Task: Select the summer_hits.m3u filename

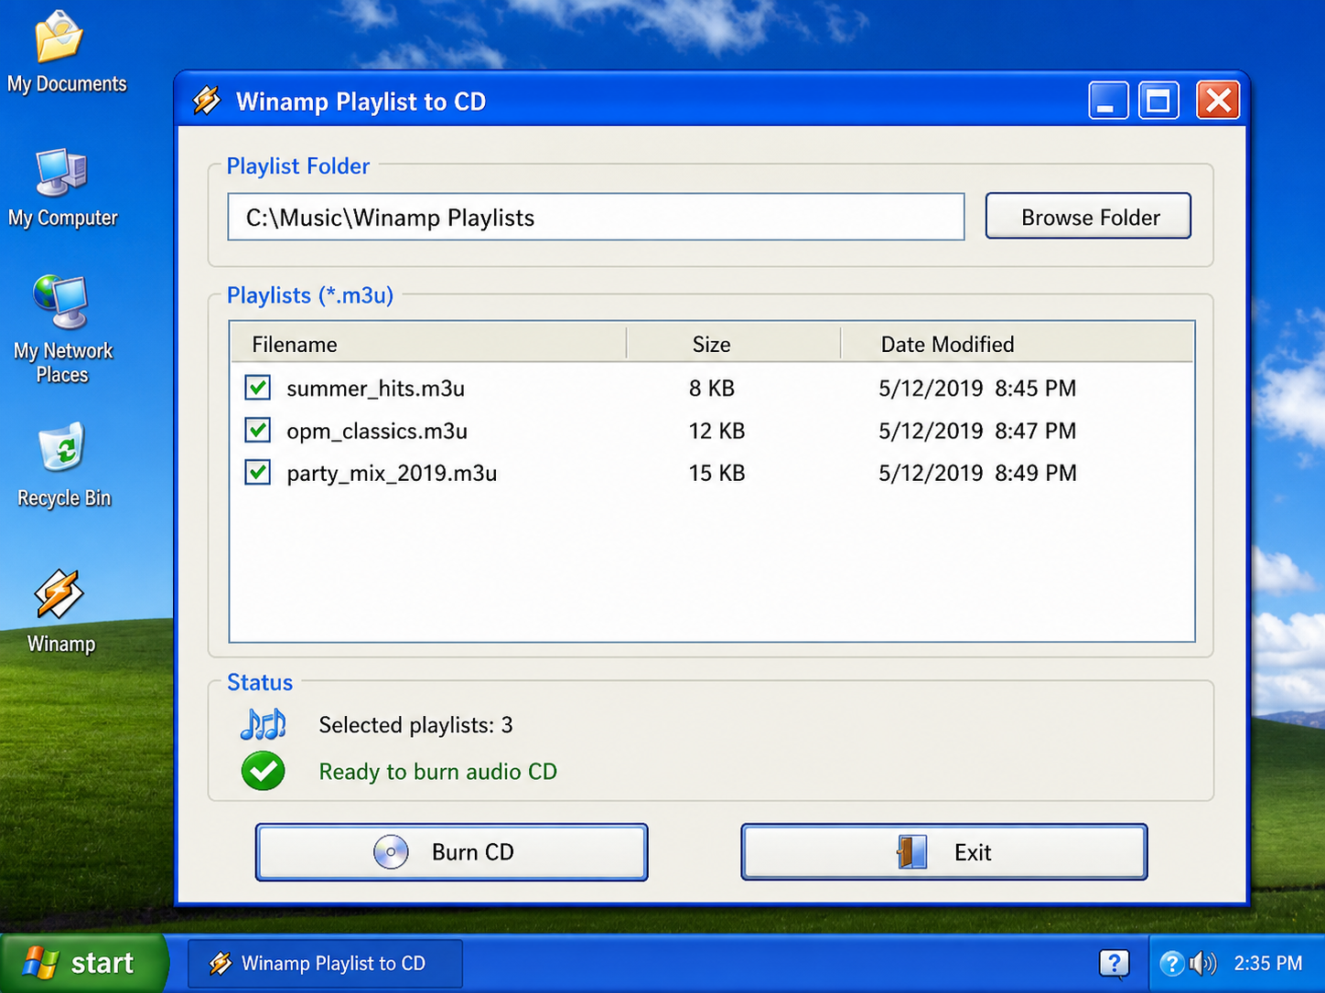Action: (375, 389)
